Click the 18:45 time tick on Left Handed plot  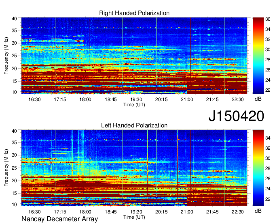point(111,212)
